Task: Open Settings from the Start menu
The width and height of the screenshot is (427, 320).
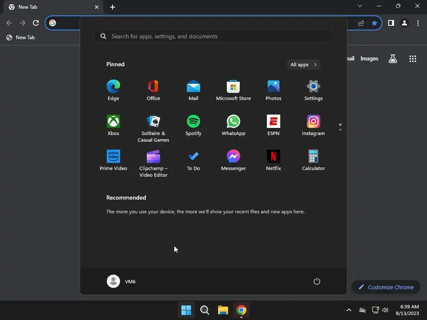Action: pos(314,90)
